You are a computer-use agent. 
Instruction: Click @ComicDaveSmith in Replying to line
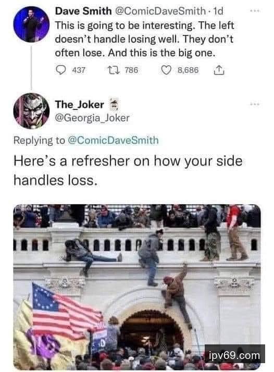point(113,140)
